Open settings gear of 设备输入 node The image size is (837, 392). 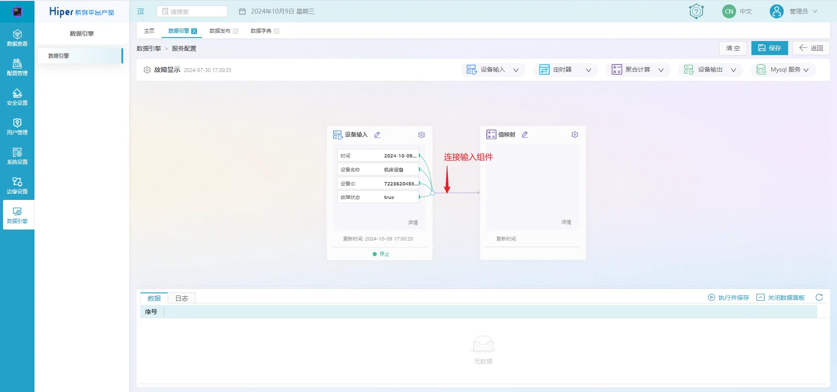click(x=421, y=135)
